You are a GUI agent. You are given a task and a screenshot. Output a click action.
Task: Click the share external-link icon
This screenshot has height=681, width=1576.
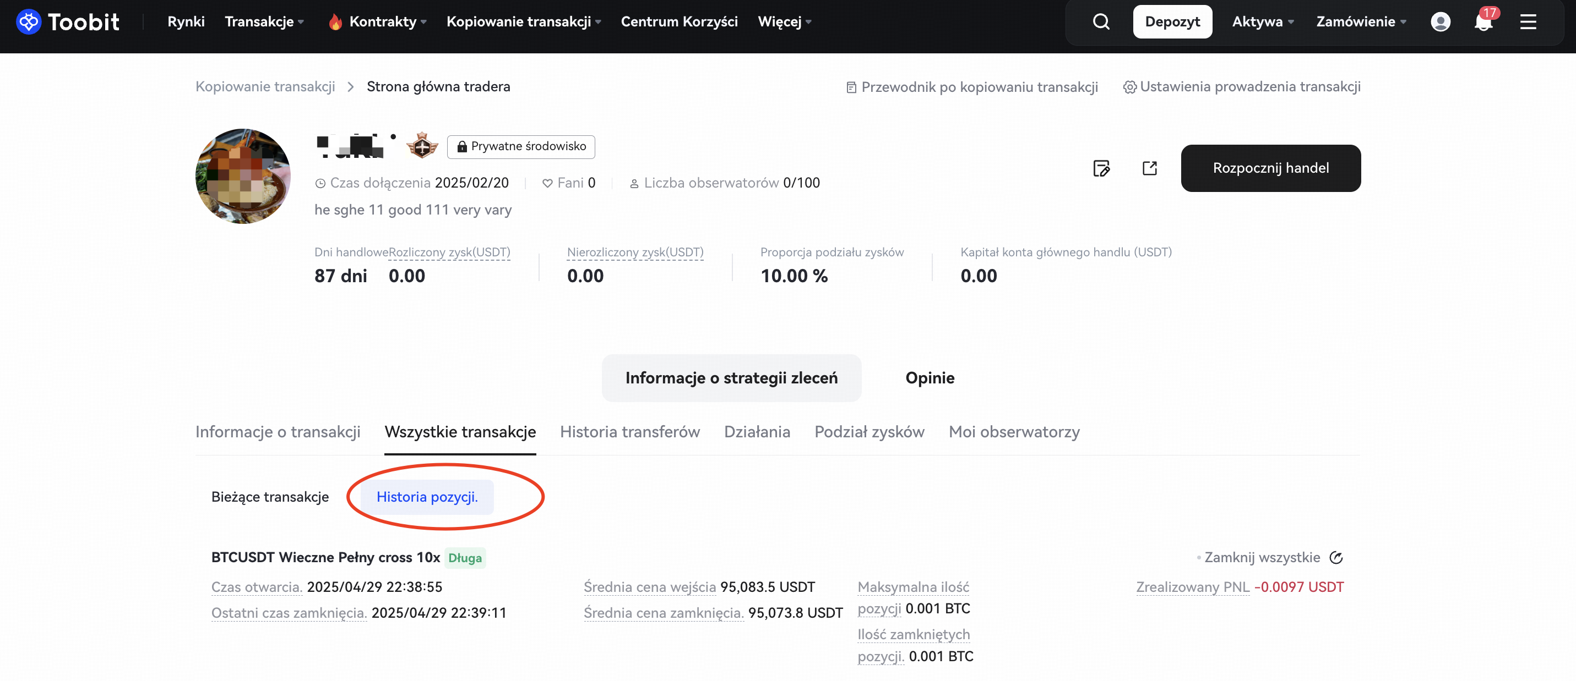(x=1150, y=168)
